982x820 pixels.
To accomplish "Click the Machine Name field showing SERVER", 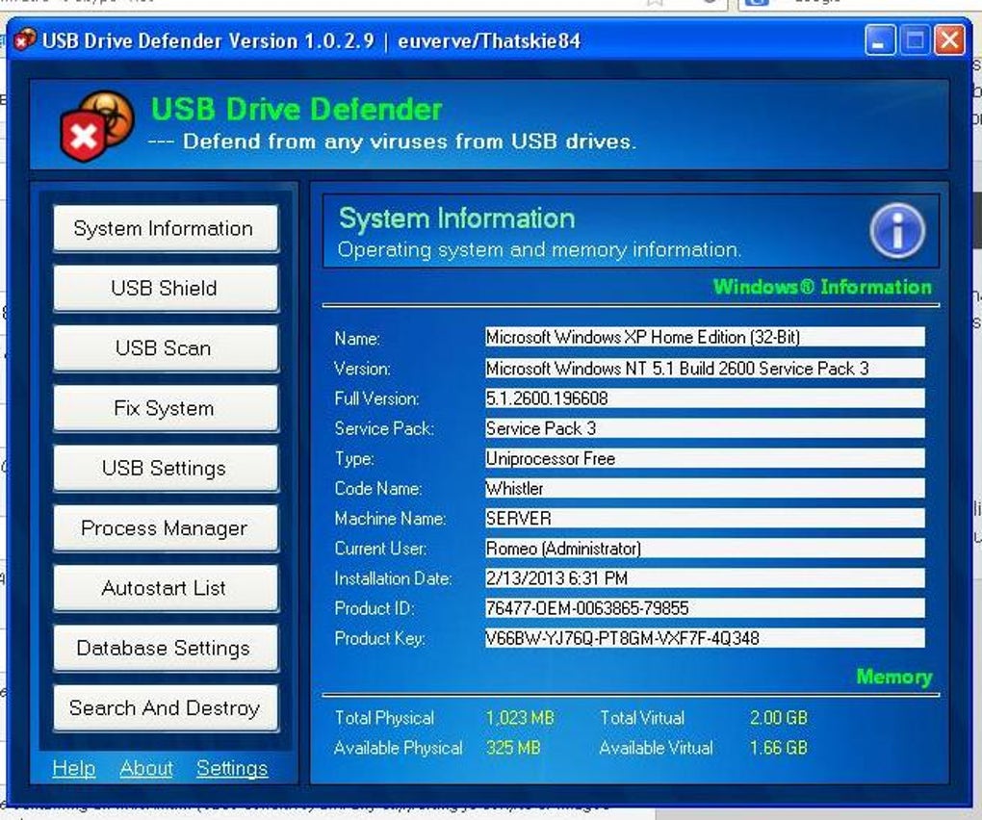I will tap(705, 519).
